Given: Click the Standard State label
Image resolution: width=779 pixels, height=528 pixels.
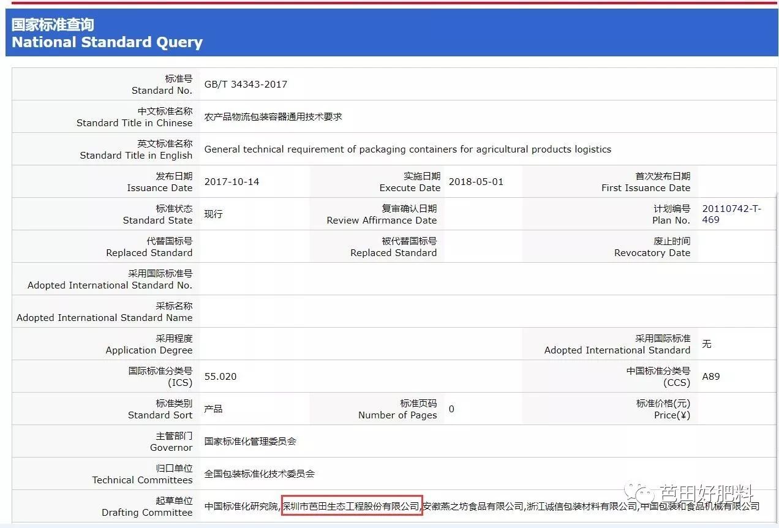Looking at the screenshot, I should [x=157, y=214].
